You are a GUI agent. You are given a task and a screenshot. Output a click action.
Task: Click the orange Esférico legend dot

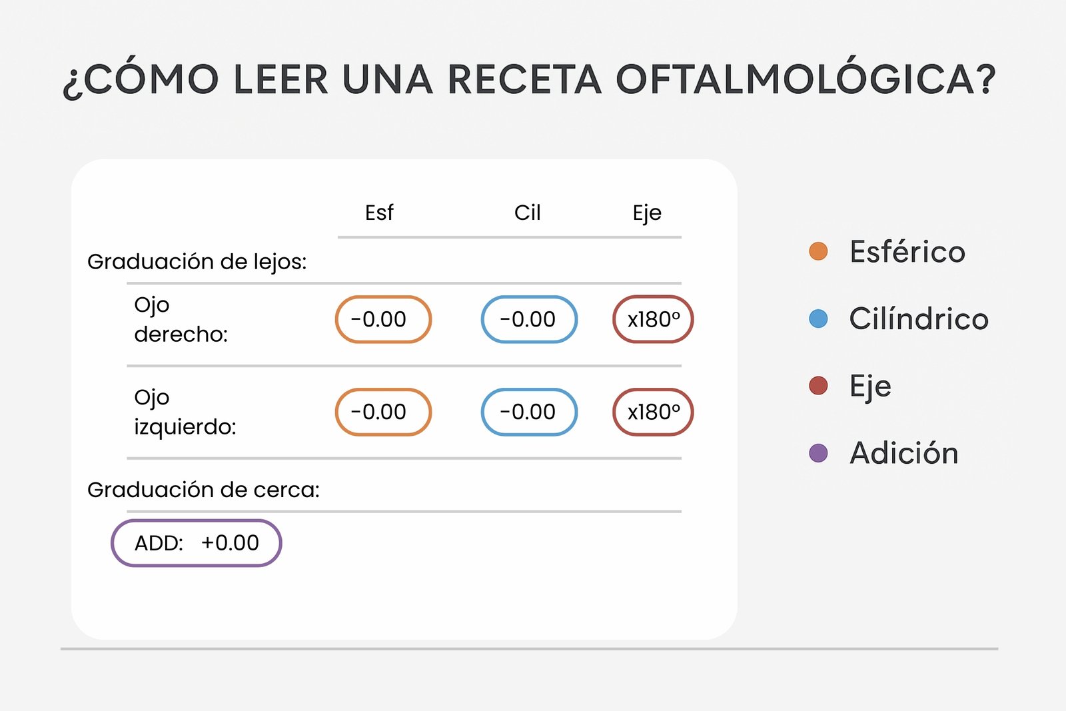818,251
